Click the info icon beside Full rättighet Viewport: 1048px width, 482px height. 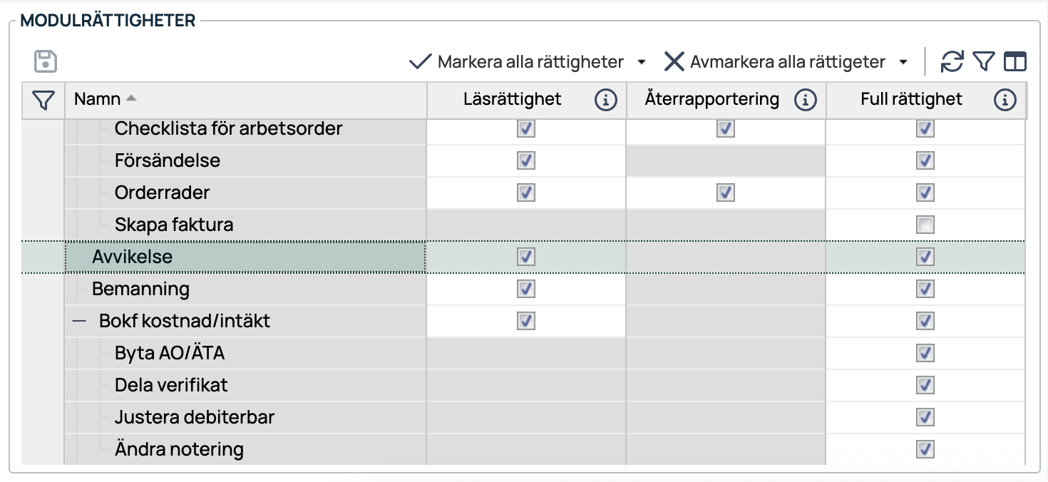point(1005,100)
